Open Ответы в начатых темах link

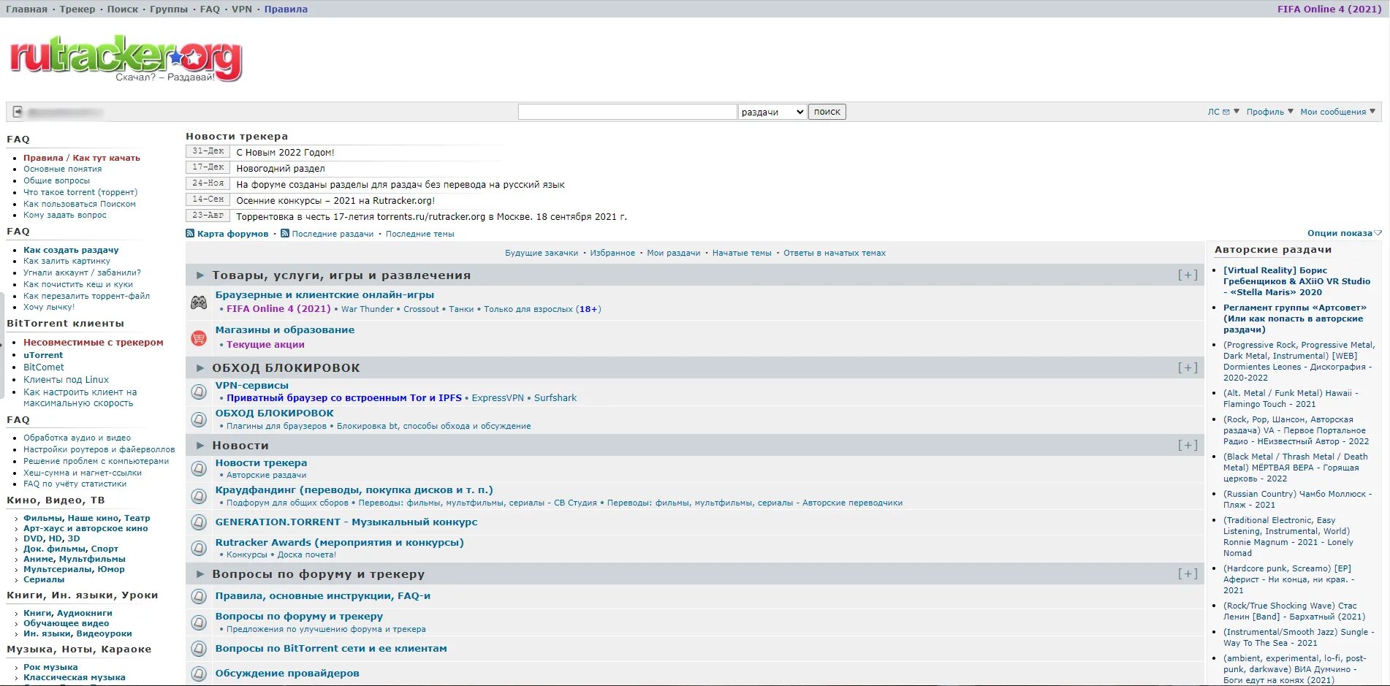tap(835, 253)
